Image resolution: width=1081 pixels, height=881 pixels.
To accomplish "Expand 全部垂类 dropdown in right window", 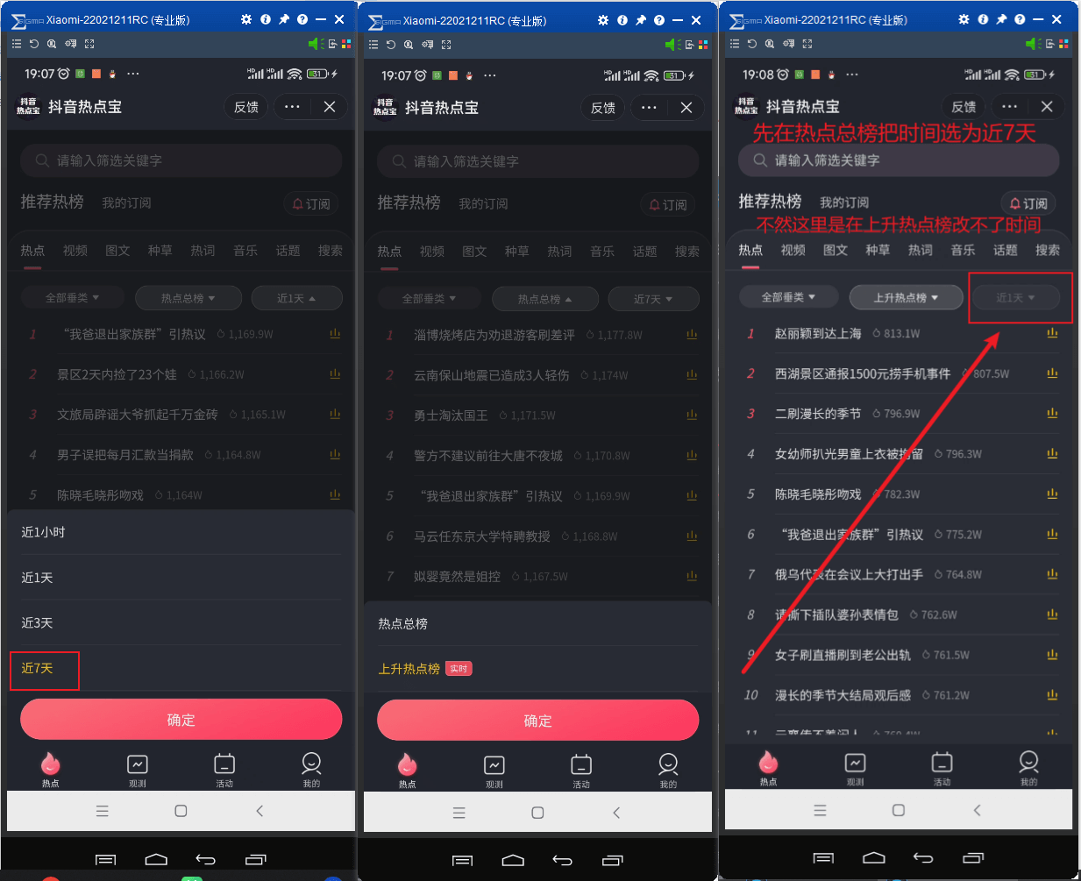I will point(788,297).
